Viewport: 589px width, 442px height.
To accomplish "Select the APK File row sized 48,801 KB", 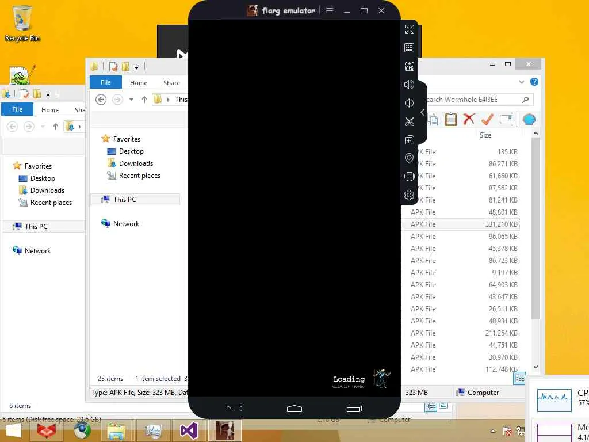I will (461, 212).
